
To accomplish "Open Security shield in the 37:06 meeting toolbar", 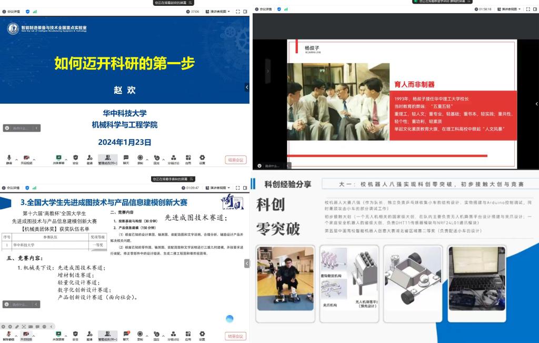I will pyautogui.click(x=75, y=158).
